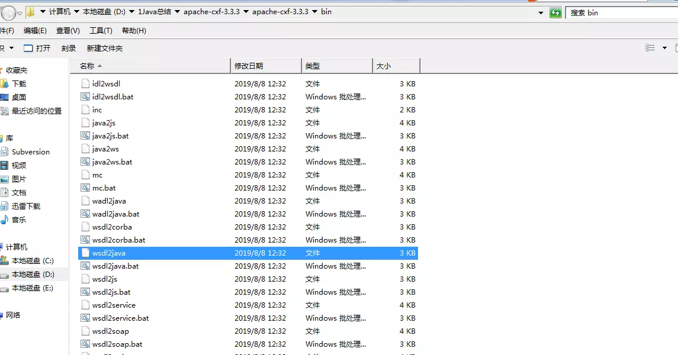This screenshot has height=355, width=678.
Task: Click the idl2wsdl.bat batch file icon
Action: [85, 97]
